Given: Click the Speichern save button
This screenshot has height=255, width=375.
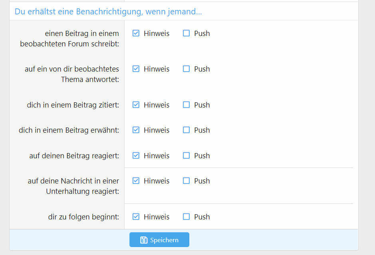Looking at the screenshot, I should coord(159,240).
